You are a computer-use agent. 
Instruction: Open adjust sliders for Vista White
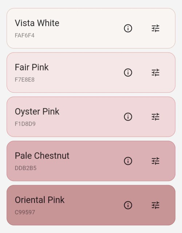click(x=155, y=28)
